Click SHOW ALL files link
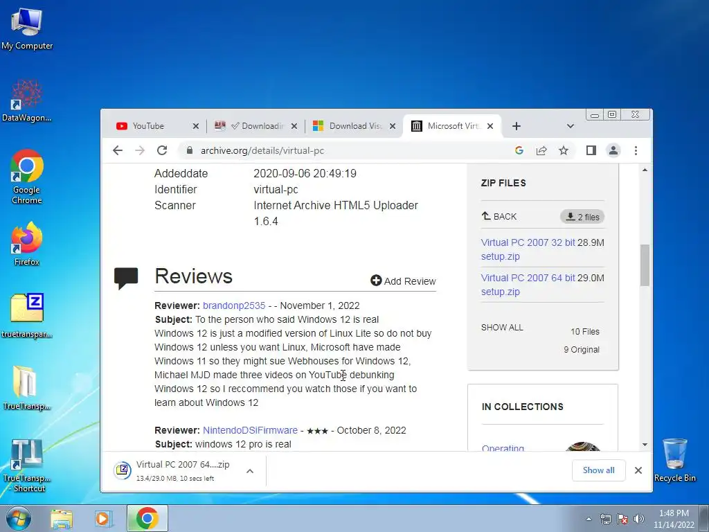This screenshot has height=532, width=709. tap(502, 328)
